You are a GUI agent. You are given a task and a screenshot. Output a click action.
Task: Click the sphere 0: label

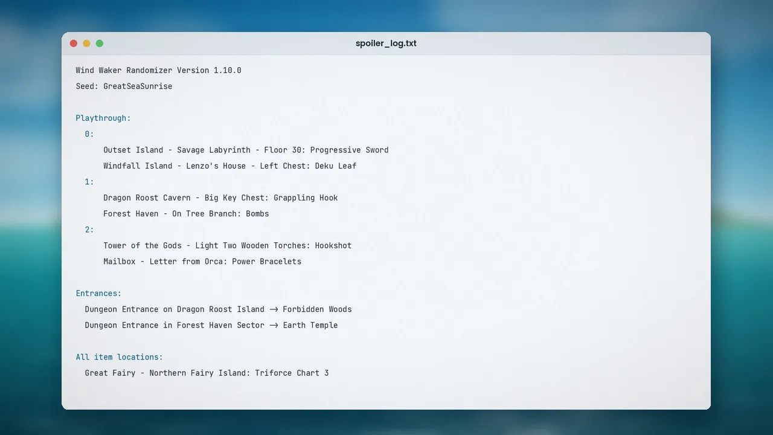point(89,134)
